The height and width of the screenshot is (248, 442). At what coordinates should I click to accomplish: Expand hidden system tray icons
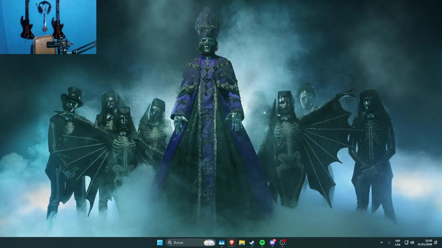(x=382, y=242)
